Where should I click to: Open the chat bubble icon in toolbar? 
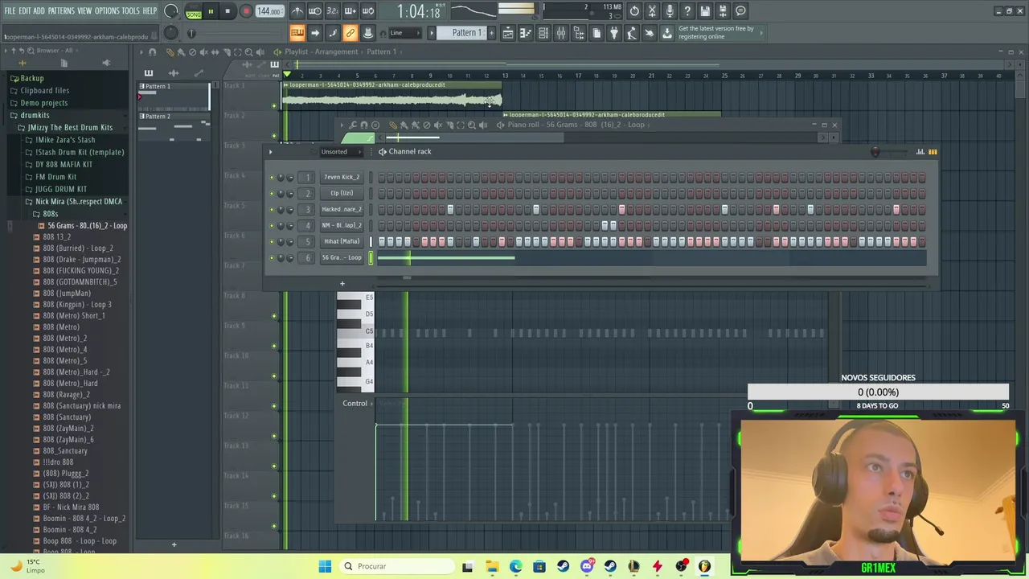[740, 11]
